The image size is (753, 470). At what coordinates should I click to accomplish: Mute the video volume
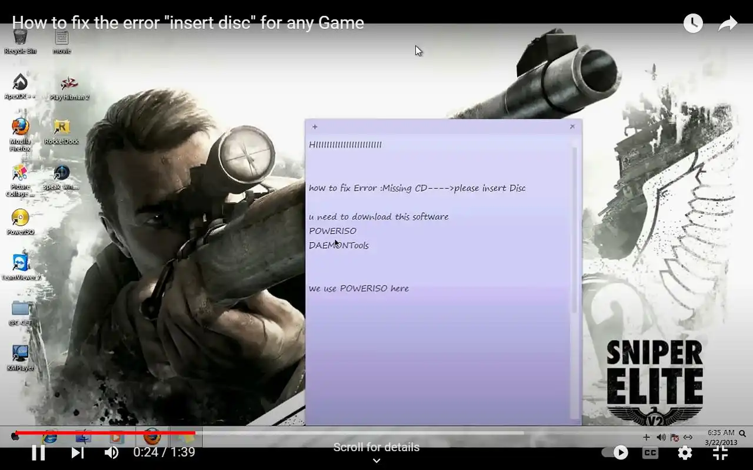coord(111,452)
